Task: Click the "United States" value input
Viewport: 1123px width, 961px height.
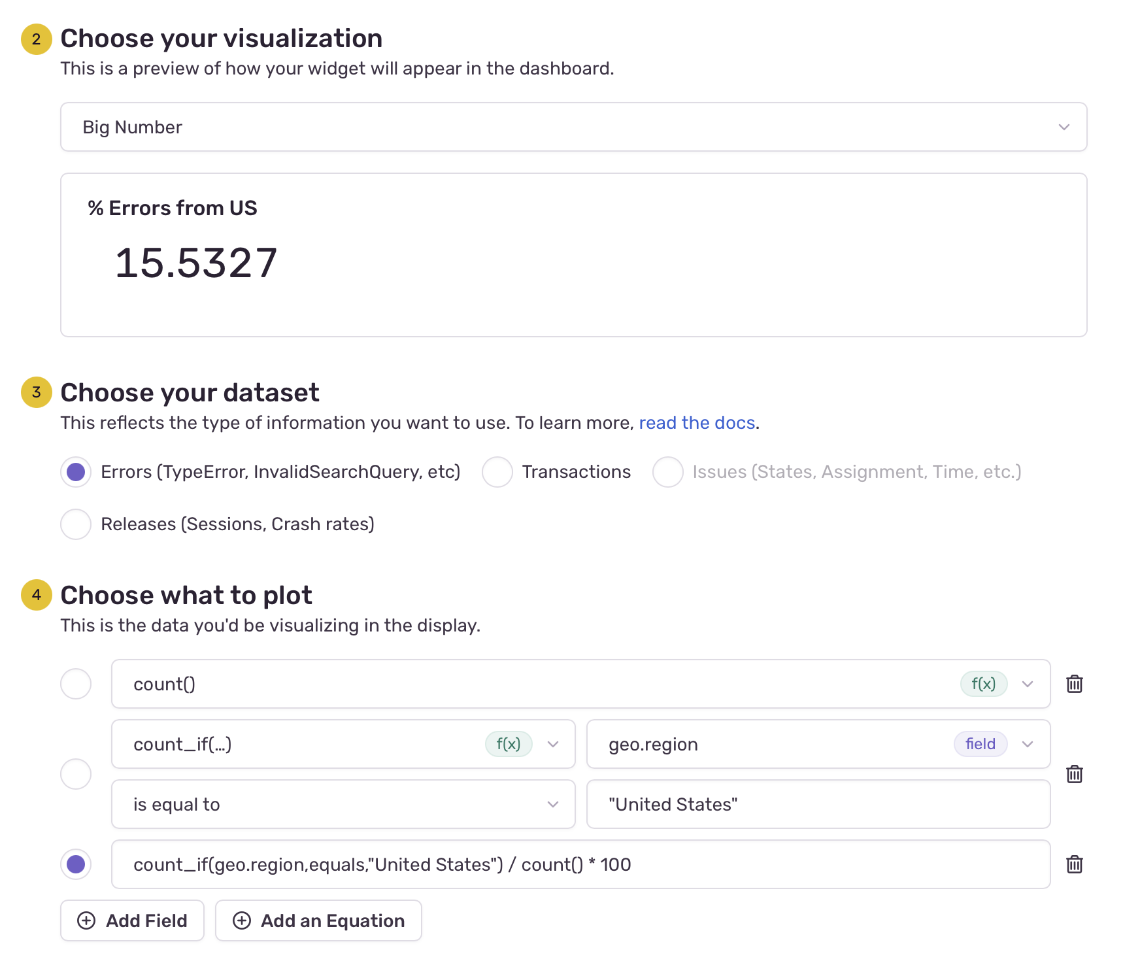Action: 818,804
